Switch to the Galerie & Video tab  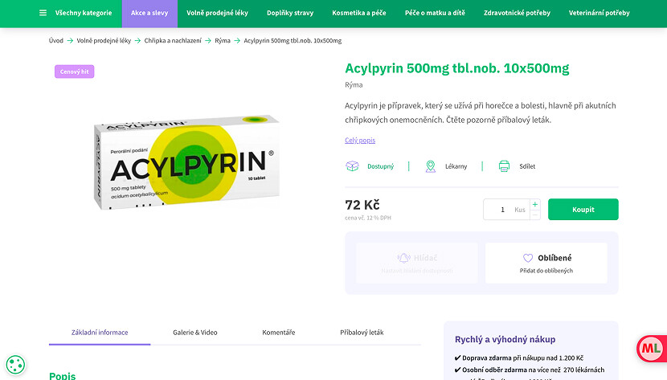point(195,332)
